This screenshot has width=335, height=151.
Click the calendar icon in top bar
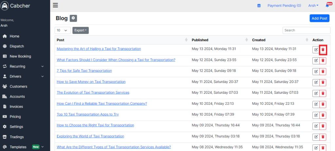(259, 6)
